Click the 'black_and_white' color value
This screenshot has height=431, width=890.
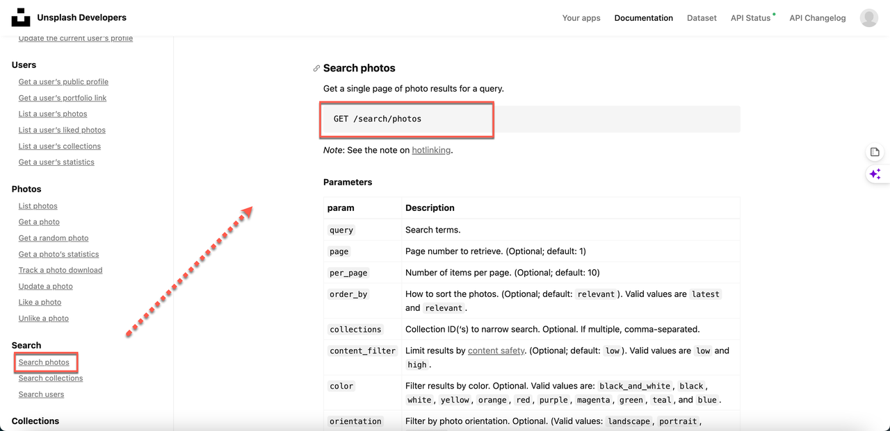click(635, 387)
